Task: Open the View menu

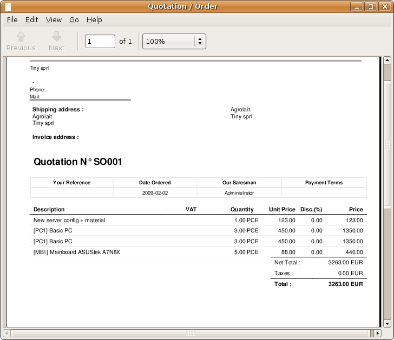Action: pyautogui.click(x=54, y=19)
